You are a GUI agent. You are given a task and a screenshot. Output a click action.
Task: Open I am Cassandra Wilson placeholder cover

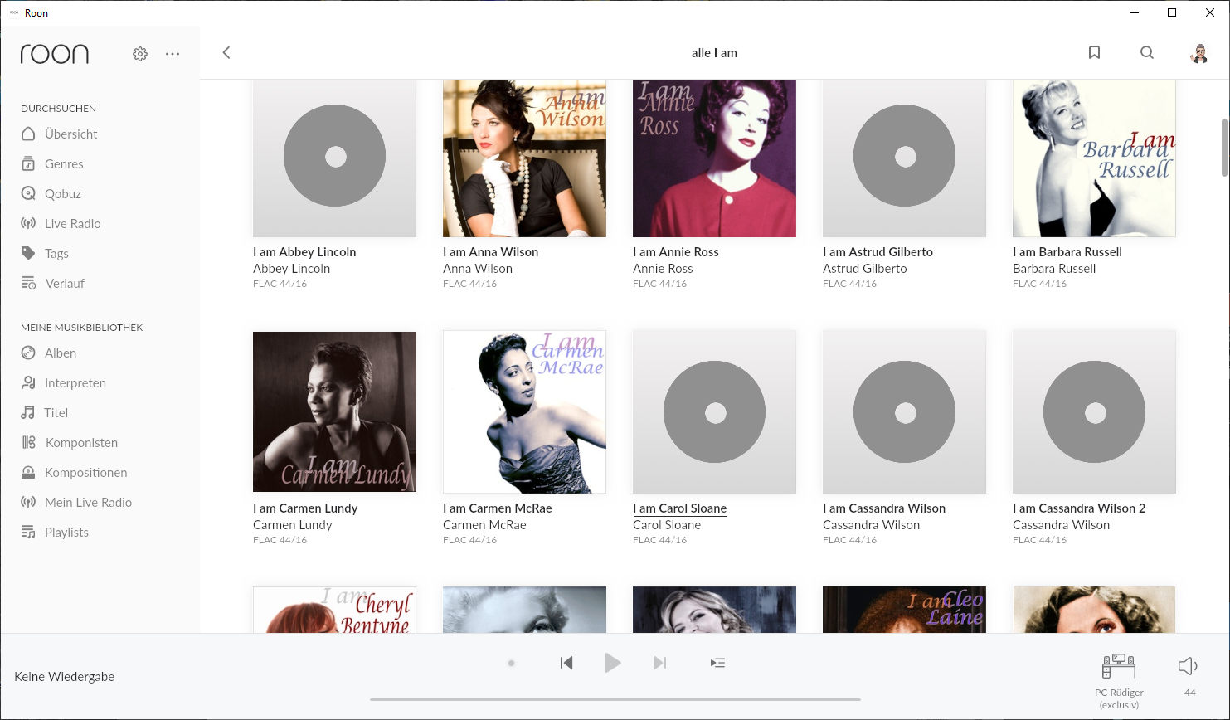tap(904, 411)
